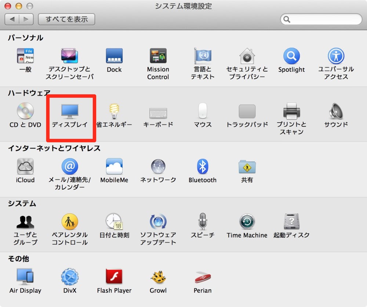Close the システム環境設定 window
Image resolution: width=367 pixels, height=307 pixels.
tap(8, 6)
